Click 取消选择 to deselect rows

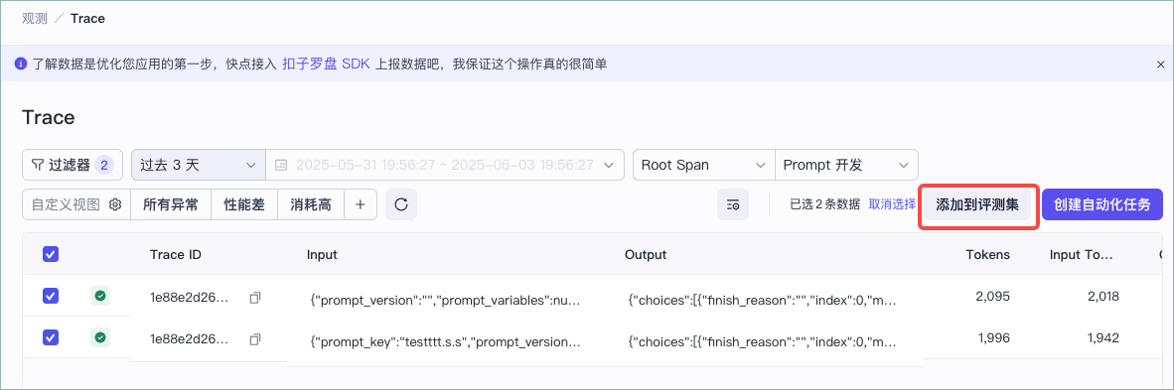[x=893, y=204]
